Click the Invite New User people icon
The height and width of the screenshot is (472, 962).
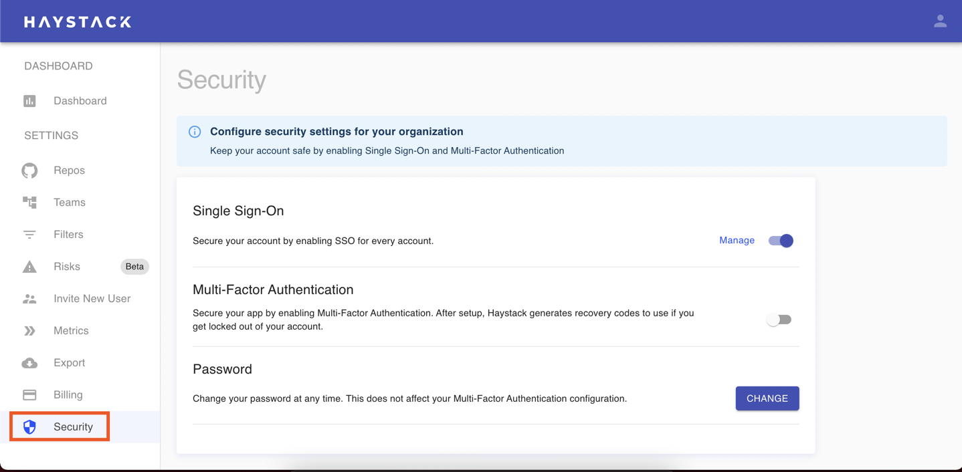[x=29, y=299]
